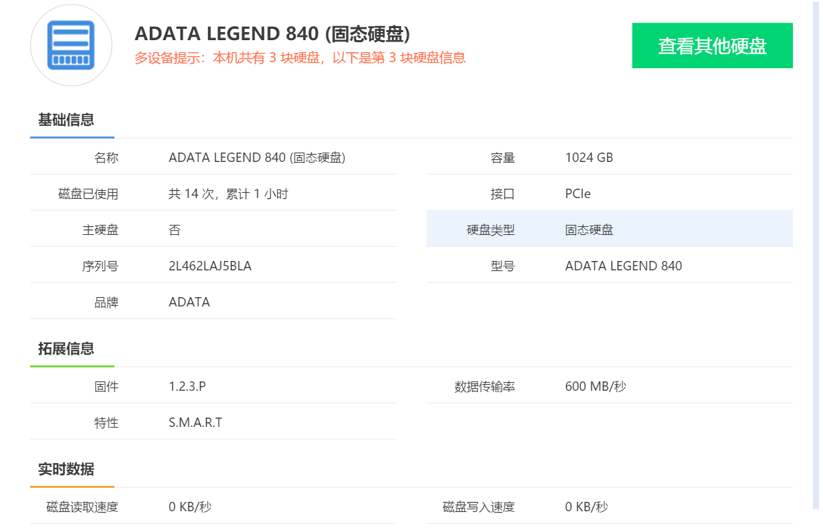The width and height of the screenshot is (823, 532).
Task: Click the 查看其他硬盘 green button
Action: pos(712,46)
